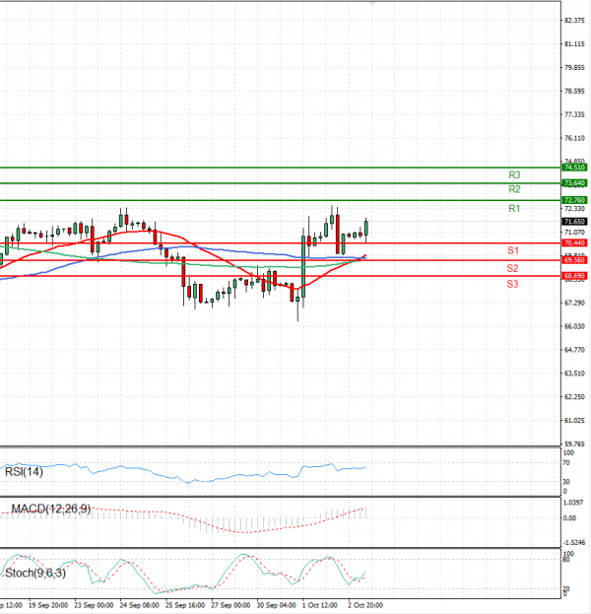Click the R1 resistance label
This screenshot has height=614, width=591.
pos(514,208)
